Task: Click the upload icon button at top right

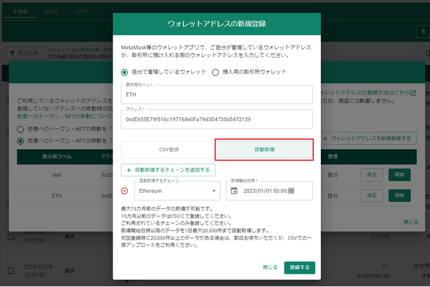Action: (x=423, y=32)
